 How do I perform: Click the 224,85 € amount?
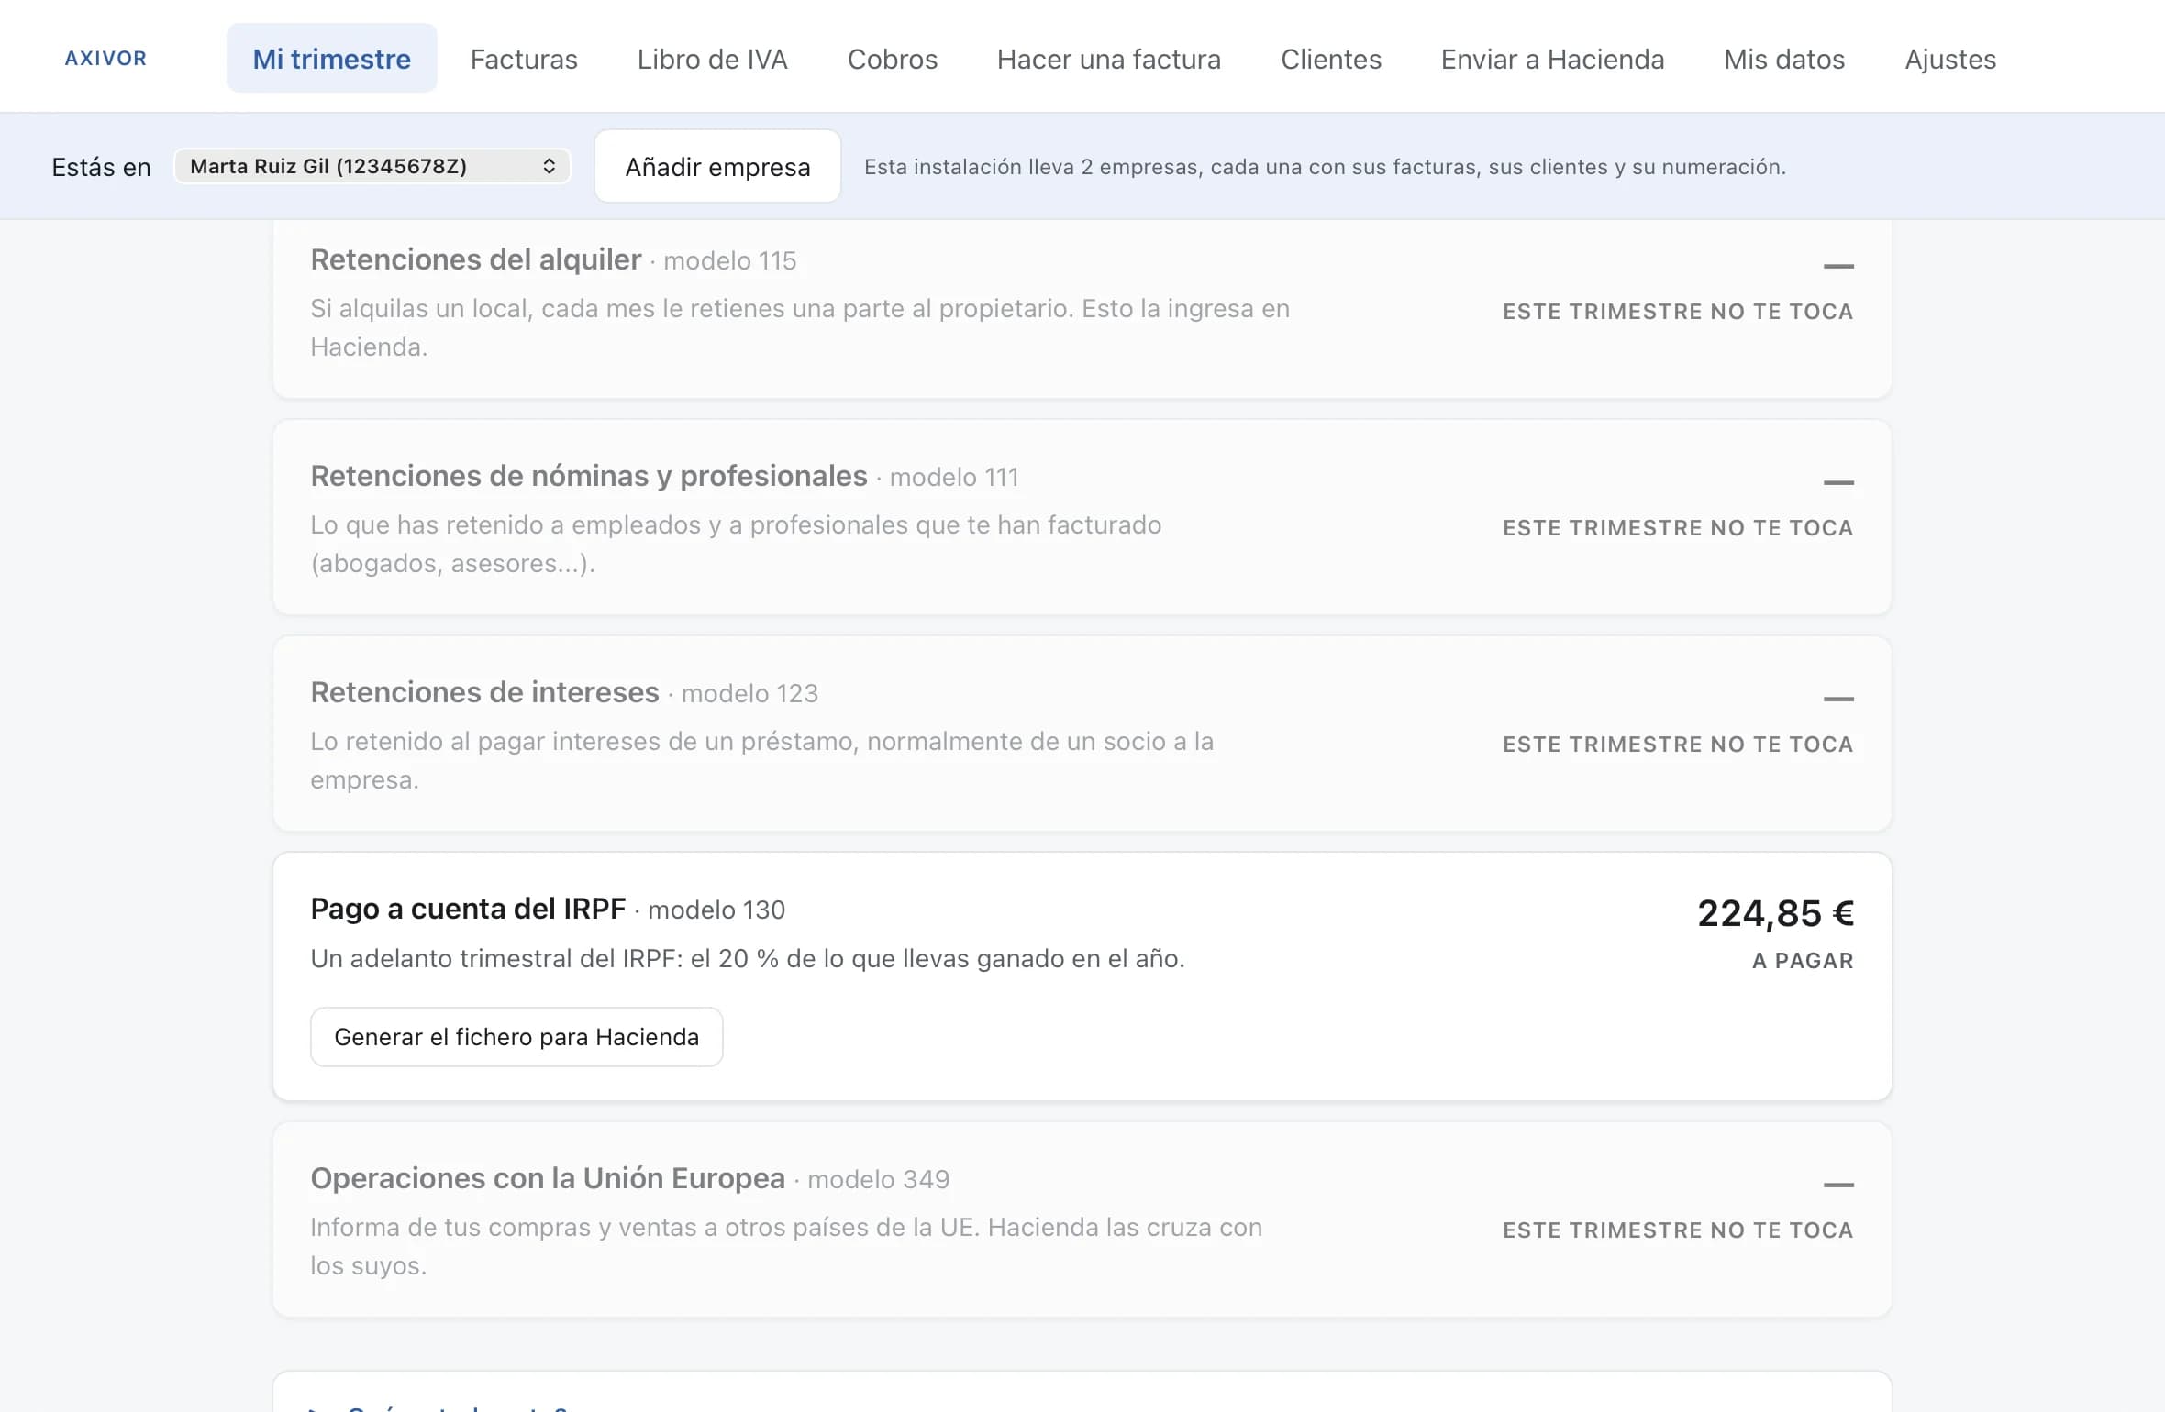pos(1775,913)
